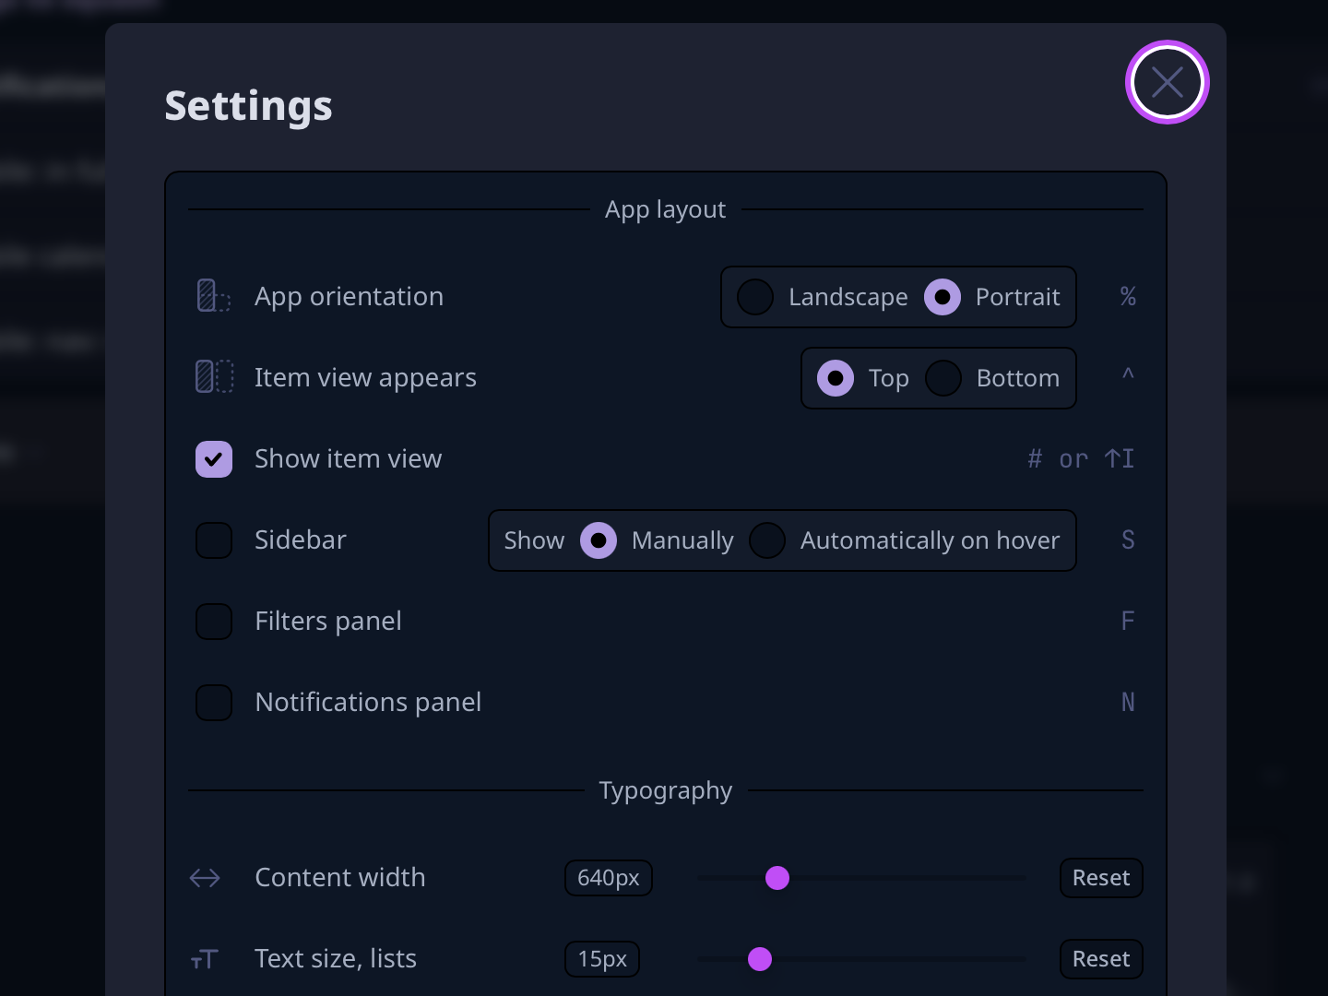Uncheck the Show item view checkbox
1328x996 pixels.
[x=214, y=458]
